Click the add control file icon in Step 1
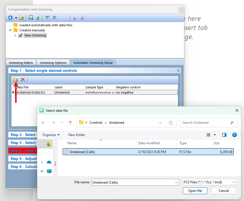244x201 pixels. (16, 80)
